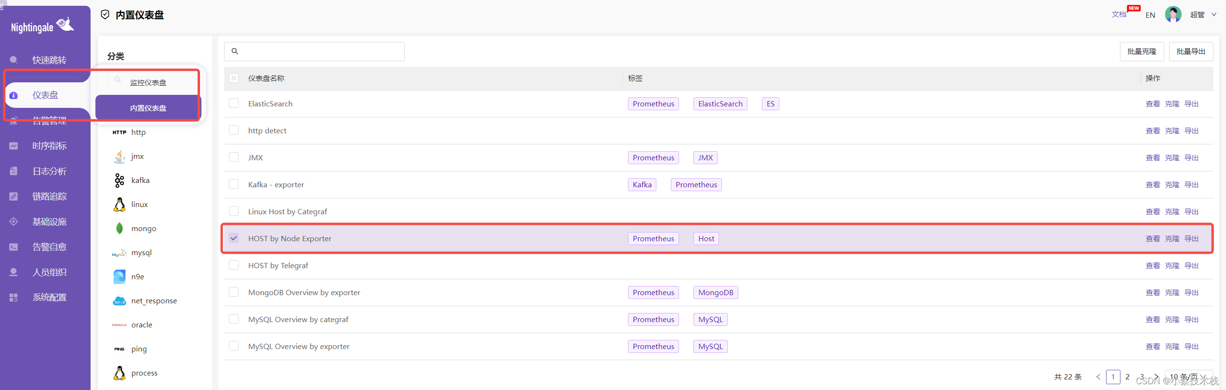The height and width of the screenshot is (390, 1226).
Task: Click the MySQL Overview by exporter name
Action: pos(299,346)
